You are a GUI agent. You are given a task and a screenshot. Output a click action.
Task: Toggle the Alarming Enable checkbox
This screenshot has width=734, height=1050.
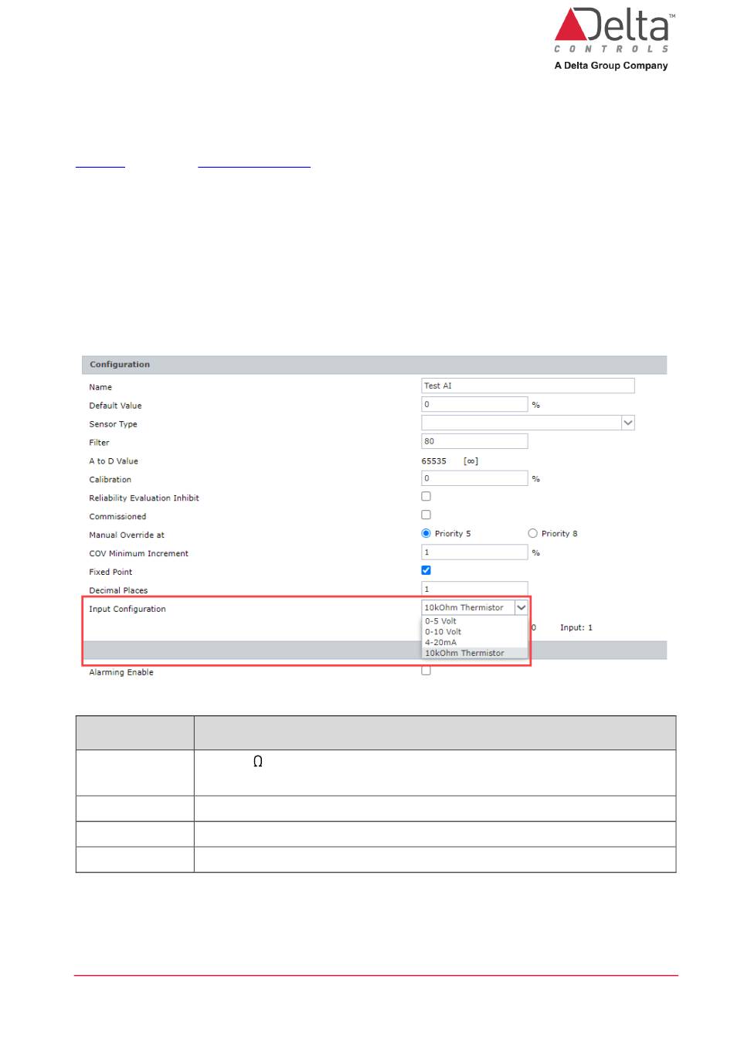(x=426, y=671)
